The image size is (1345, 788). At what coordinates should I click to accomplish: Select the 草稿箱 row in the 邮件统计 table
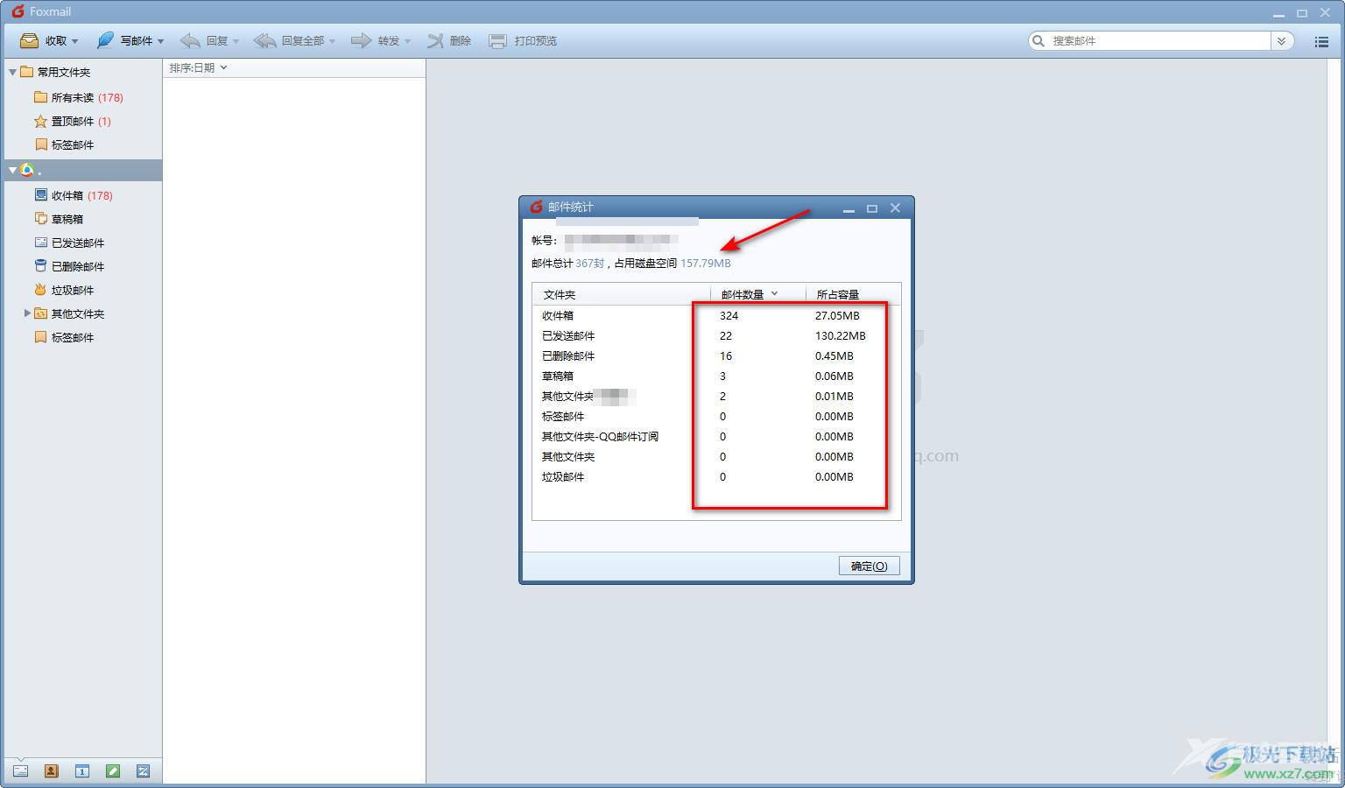[715, 376]
